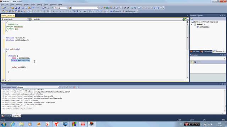Toggle the Hex display button
The height and width of the screenshot is (127, 227).
[84, 11]
